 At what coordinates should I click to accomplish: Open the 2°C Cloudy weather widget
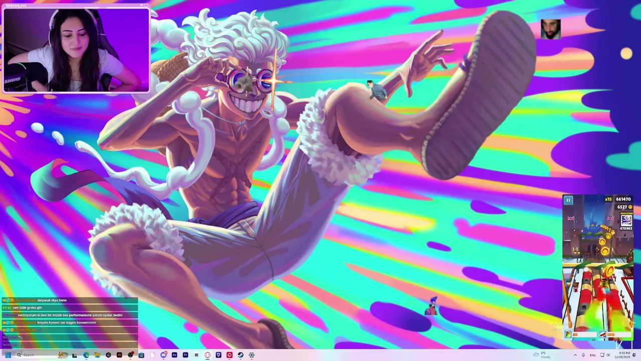542,355
